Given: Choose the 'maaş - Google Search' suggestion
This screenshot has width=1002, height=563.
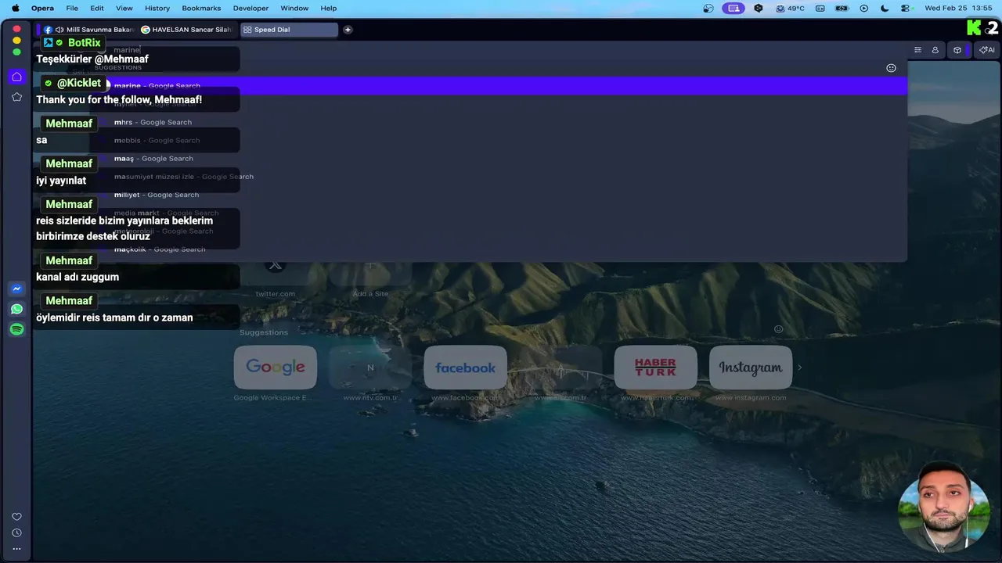Looking at the screenshot, I should pyautogui.click(x=499, y=159).
